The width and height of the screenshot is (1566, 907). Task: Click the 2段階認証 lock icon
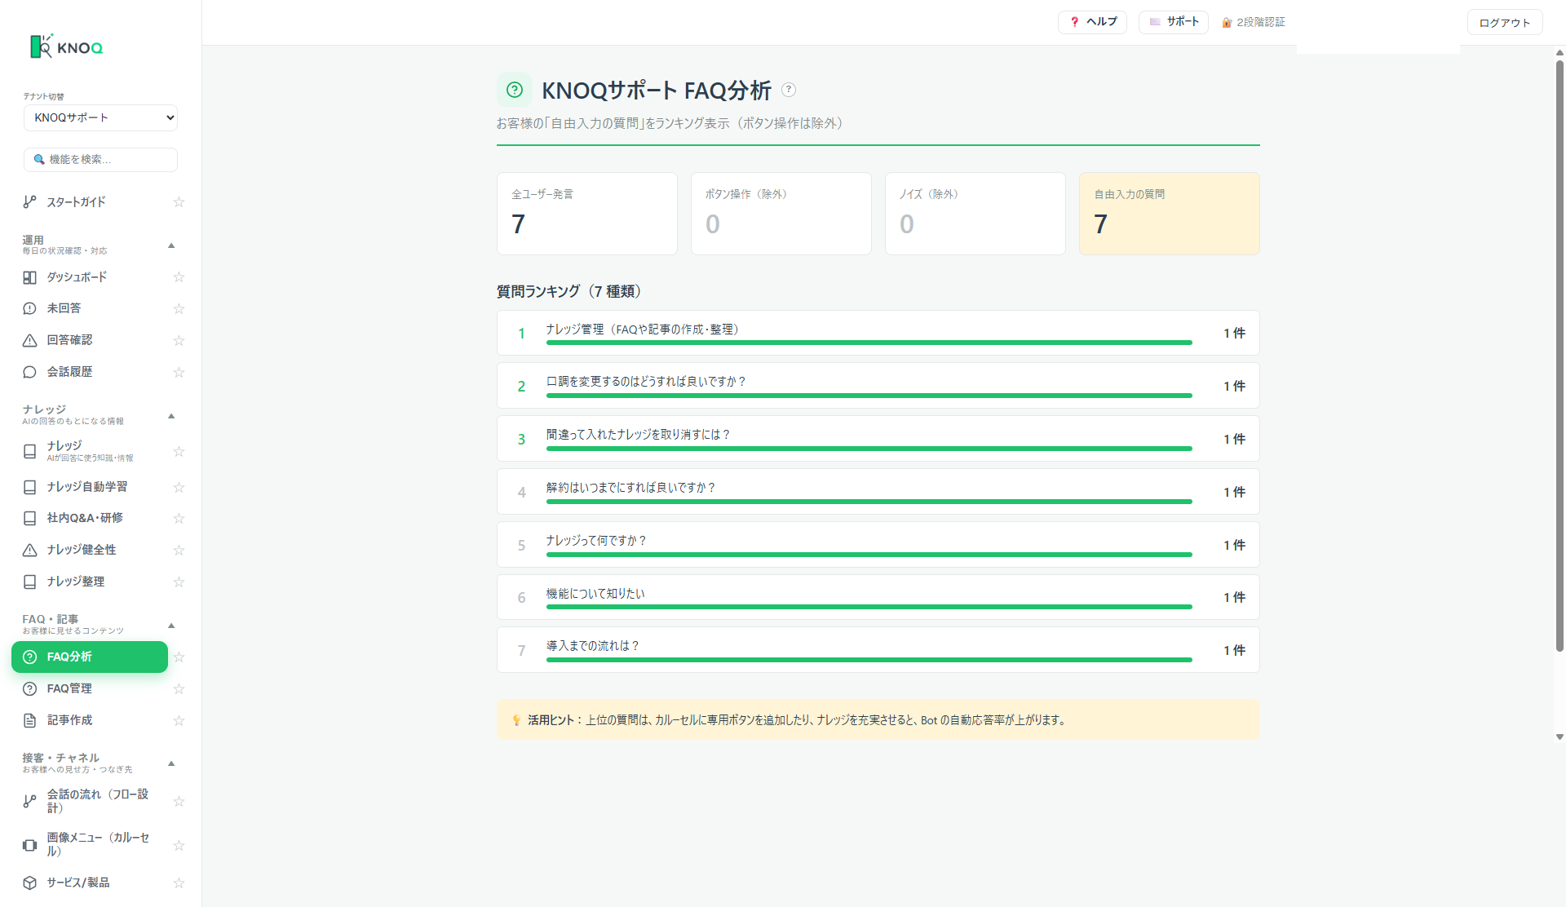pos(1227,22)
